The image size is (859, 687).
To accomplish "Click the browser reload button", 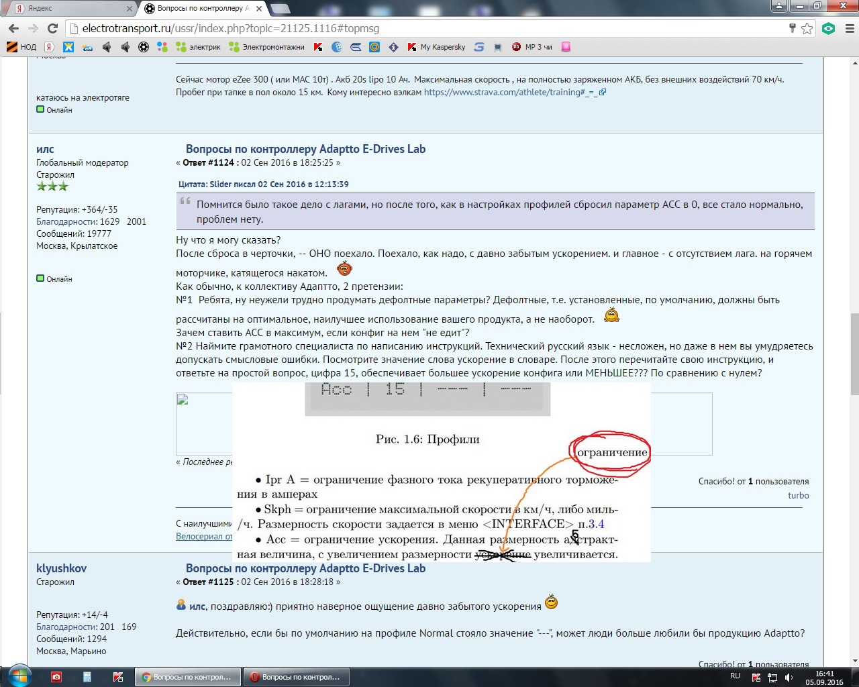I will point(52,28).
